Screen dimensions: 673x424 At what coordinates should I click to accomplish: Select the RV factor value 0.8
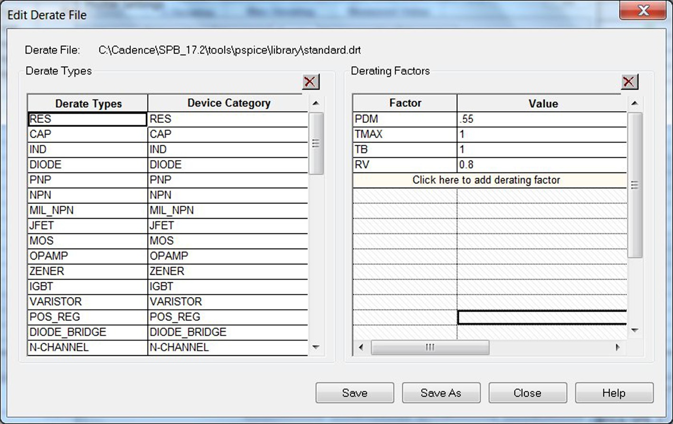[x=541, y=165]
